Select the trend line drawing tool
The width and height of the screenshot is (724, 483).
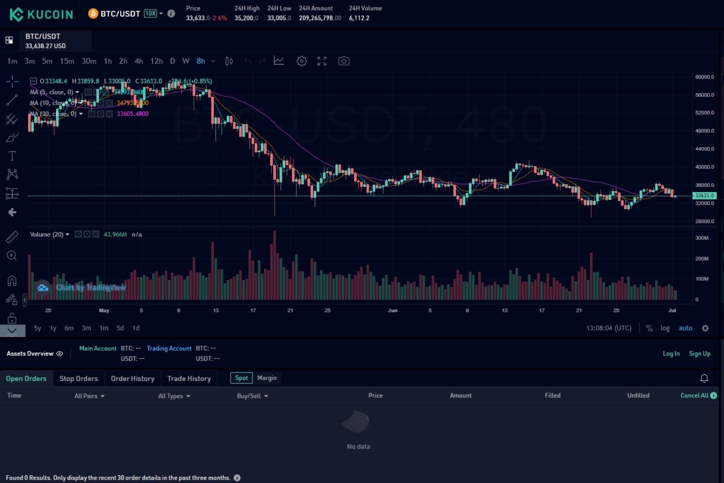(x=12, y=100)
